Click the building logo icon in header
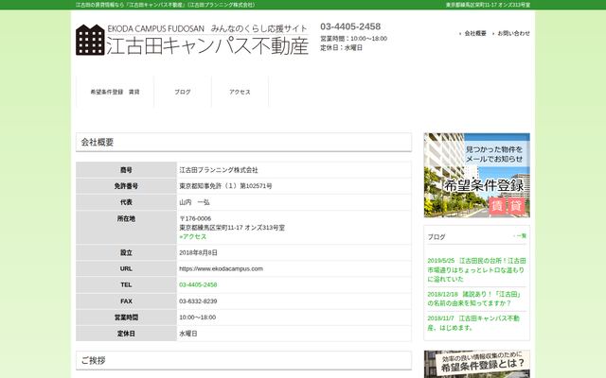 (90, 40)
